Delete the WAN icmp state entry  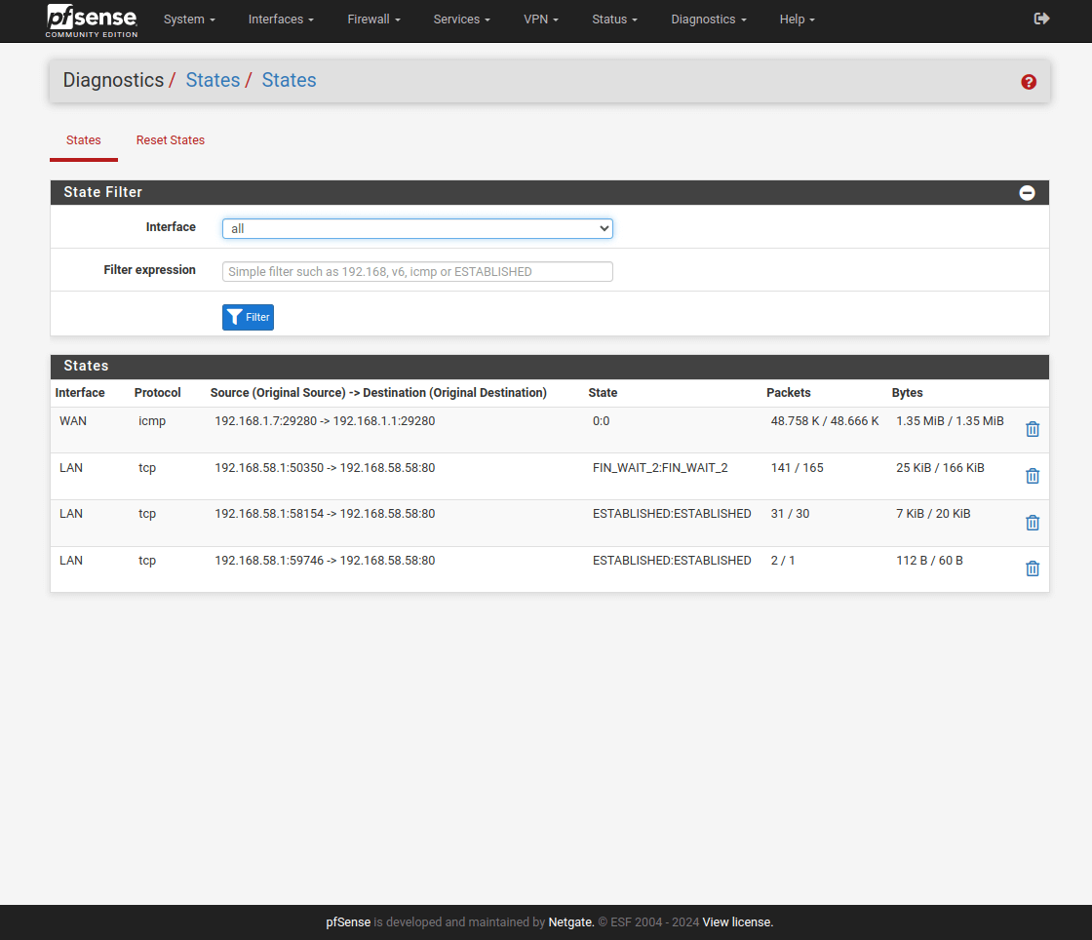1033,429
